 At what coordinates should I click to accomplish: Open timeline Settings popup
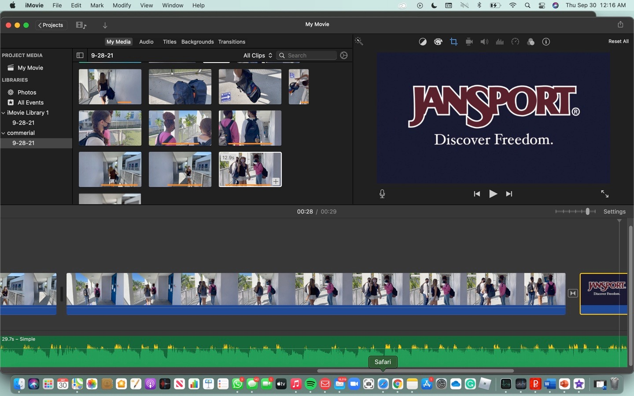point(614,212)
